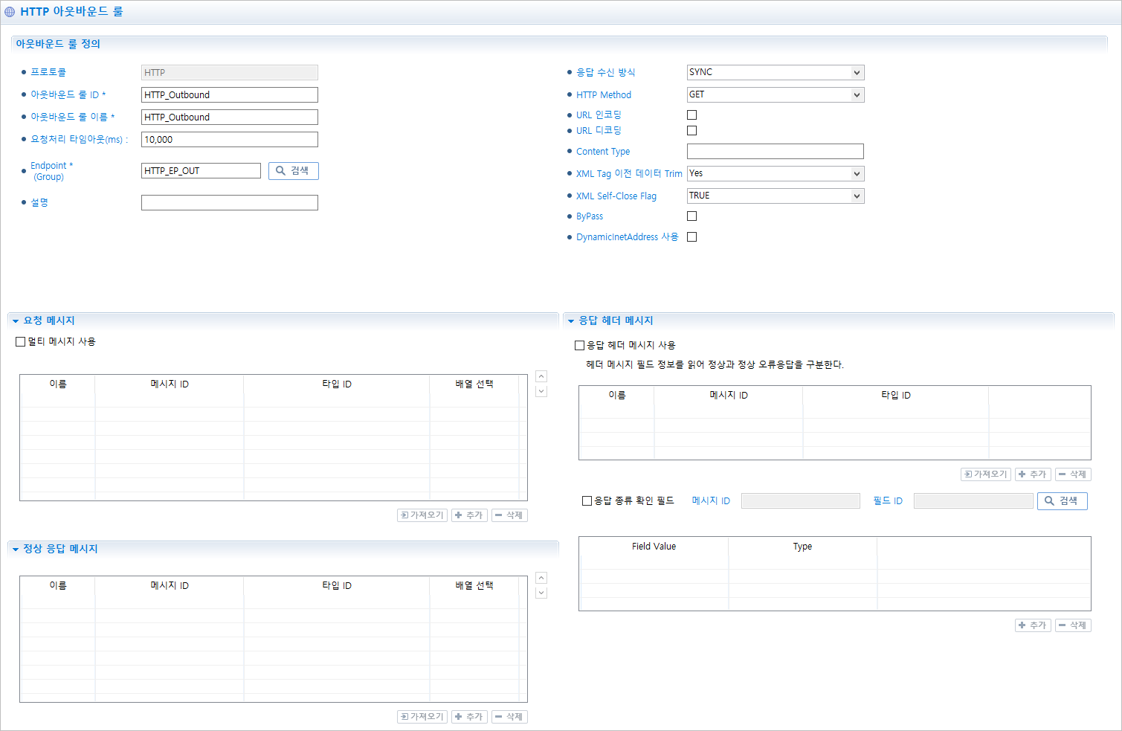
Task: Click 메시지 ID header in 요청 메시지 table
Action: pyautogui.click(x=170, y=384)
